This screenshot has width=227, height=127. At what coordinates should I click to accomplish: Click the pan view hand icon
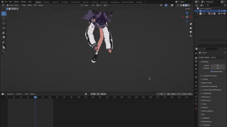(x=191, y=28)
